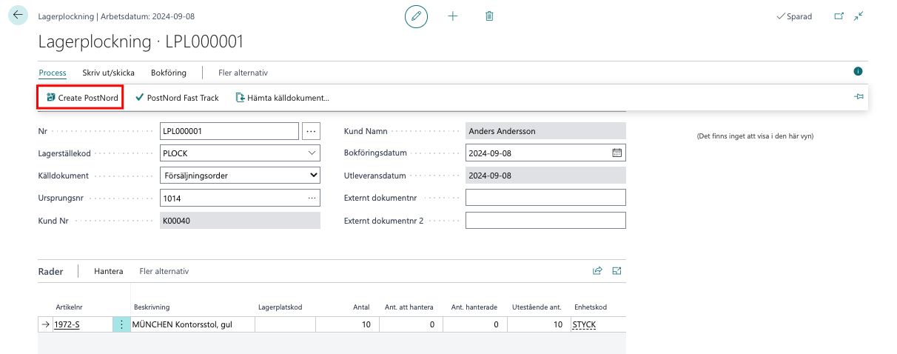The height and width of the screenshot is (354, 897).
Task: Expand the Lagerställekod dropdown
Action: tap(312, 153)
